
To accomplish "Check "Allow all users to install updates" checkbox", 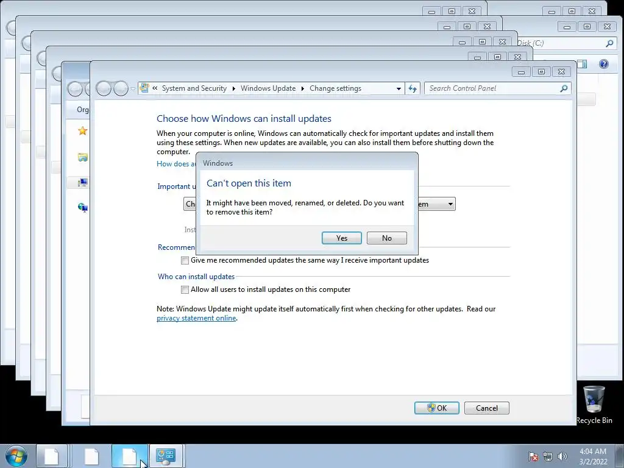I will 185,289.
